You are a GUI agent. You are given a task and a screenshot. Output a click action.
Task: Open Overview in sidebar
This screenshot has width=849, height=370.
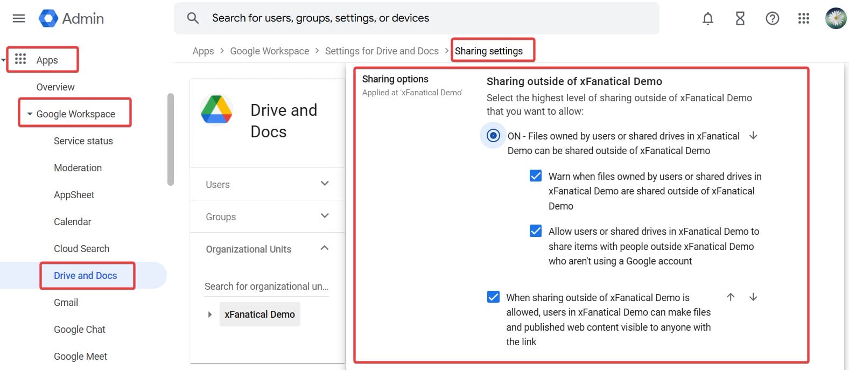tap(55, 87)
